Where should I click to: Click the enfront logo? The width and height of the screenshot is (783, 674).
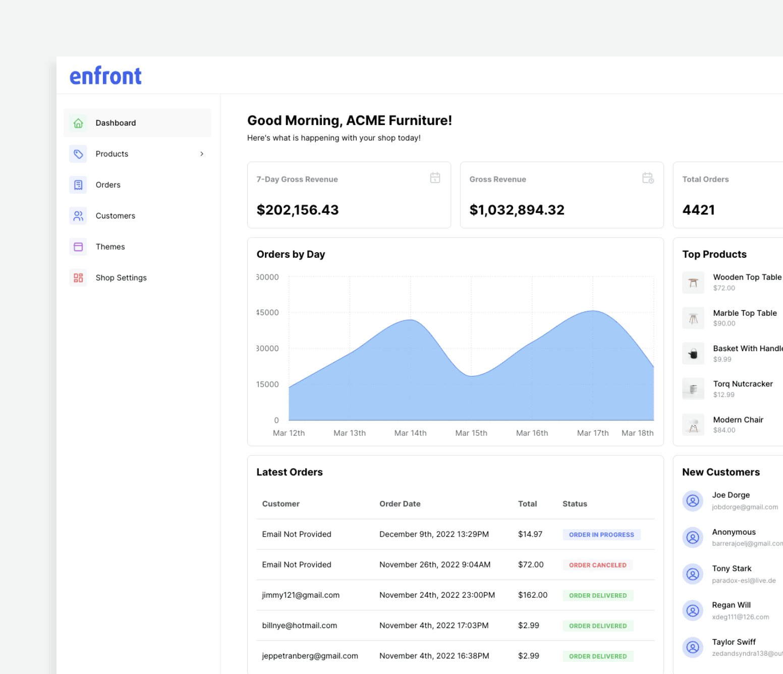105,75
